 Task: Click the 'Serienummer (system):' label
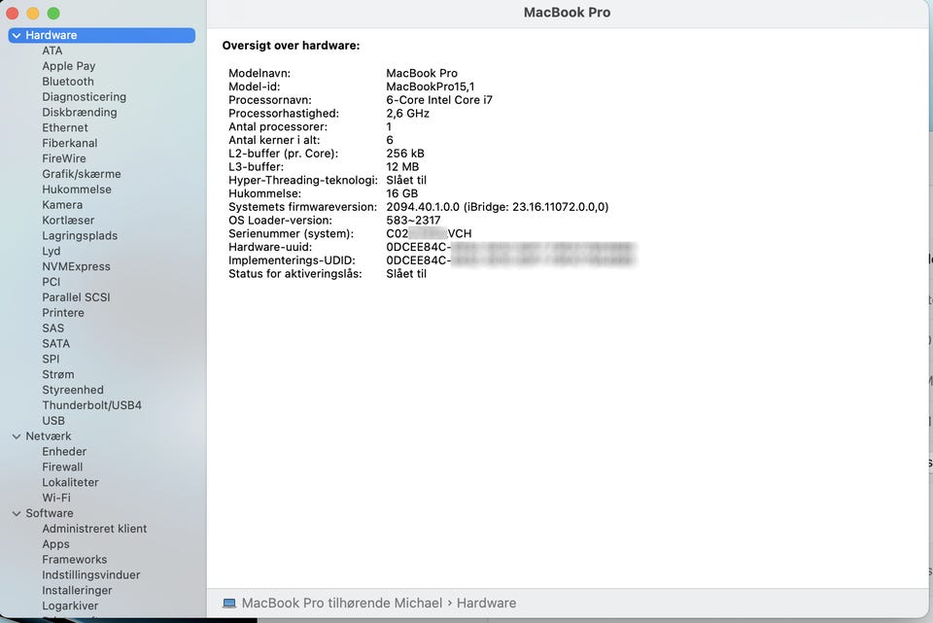[291, 234]
